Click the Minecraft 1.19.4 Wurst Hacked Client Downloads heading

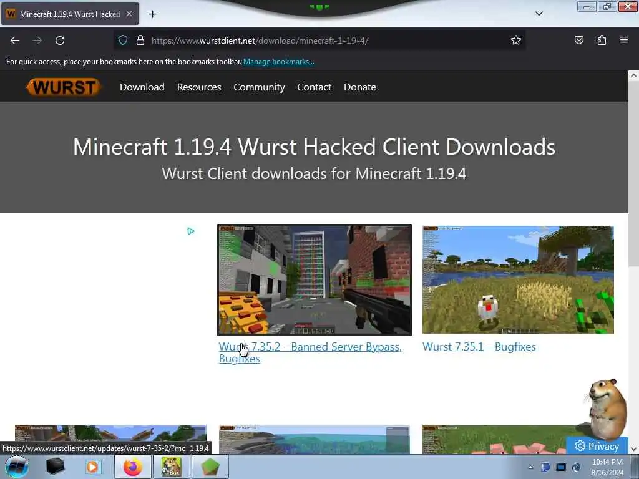coord(315,147)
